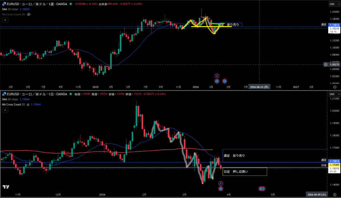Click the TradingView logo in lower chart
341x198 pixels.
(6, 187)
